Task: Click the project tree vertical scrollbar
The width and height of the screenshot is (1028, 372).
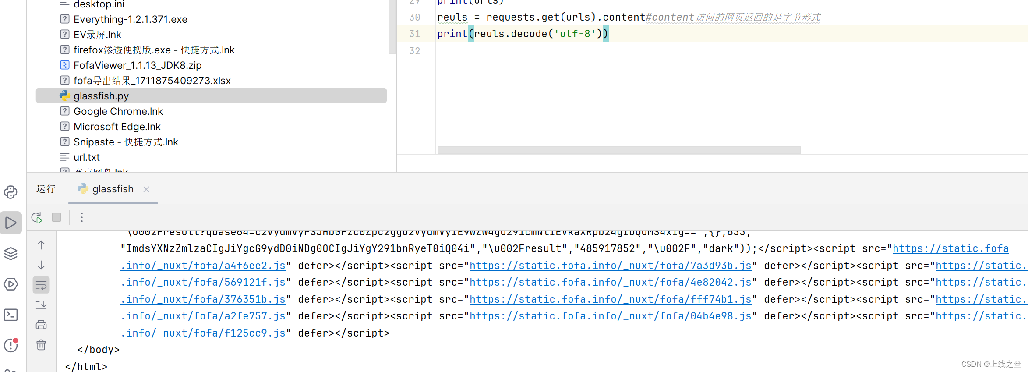Action: (392, 26)
